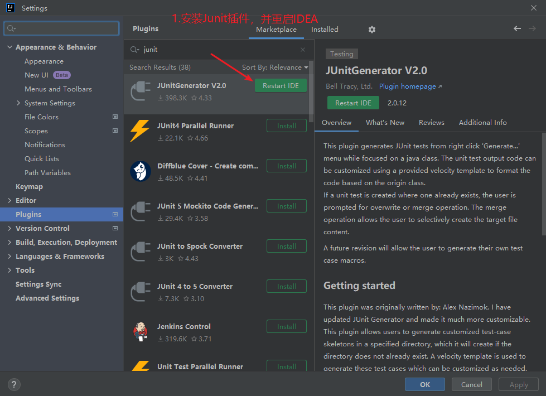Screen dimensions: 546x396
Task: Select Settings Sync item
Action: click(x=38, y=284)
